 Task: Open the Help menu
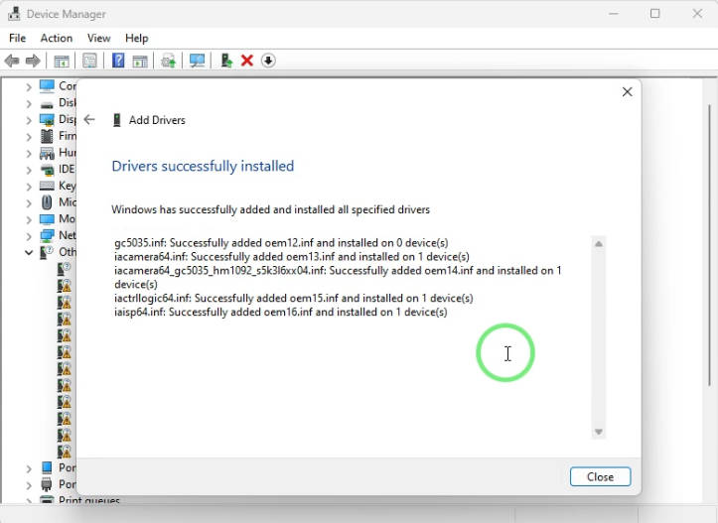(136, 38)
